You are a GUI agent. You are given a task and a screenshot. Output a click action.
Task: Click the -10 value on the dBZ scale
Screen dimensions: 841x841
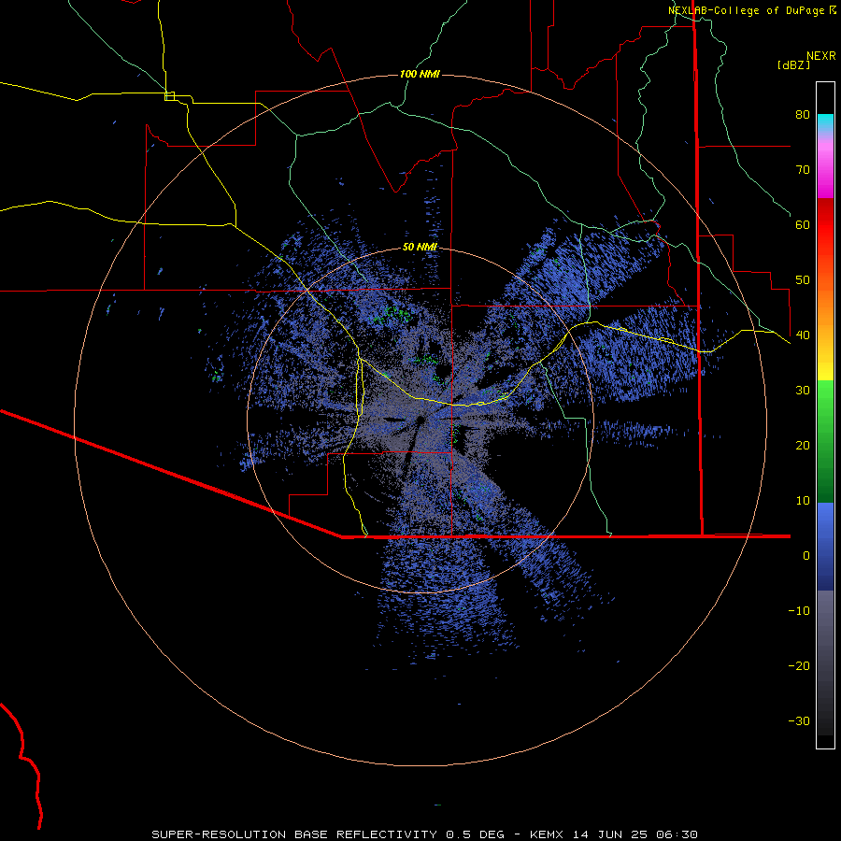pos(799,611)
